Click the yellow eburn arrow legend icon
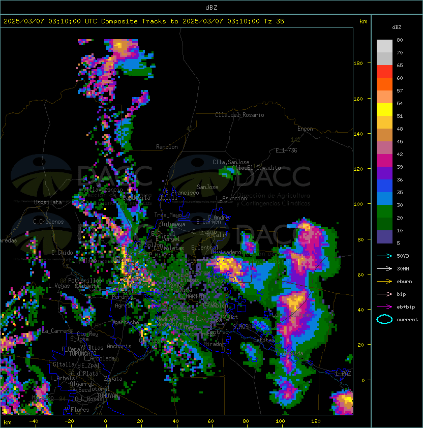The image size is (423, 428). click(x=384, y=282)
